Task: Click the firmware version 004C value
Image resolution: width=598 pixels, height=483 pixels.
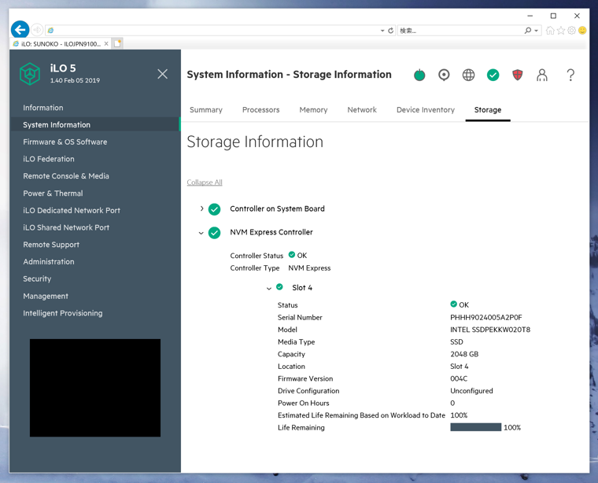Action: pos(459,378)
